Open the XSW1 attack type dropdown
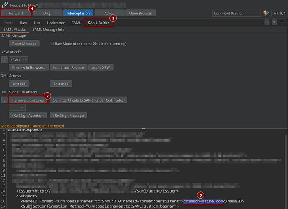 (x=18, y=60)
